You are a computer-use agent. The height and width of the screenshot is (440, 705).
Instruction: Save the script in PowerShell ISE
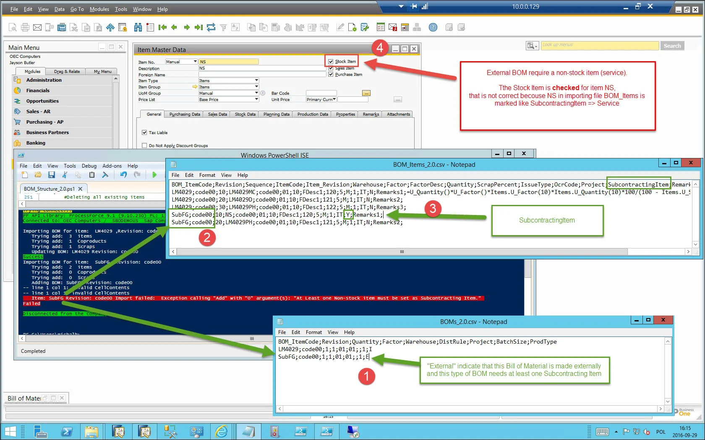coord(52,175)
